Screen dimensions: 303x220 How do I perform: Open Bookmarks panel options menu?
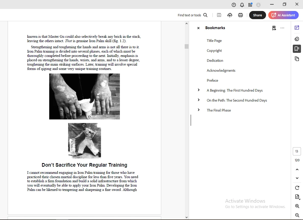tap(282, 28)
